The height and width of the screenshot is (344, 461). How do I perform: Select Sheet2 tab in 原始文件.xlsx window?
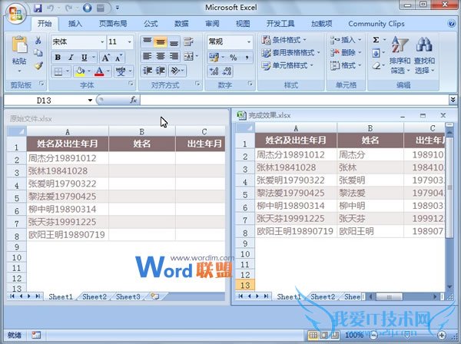[95, 296]
